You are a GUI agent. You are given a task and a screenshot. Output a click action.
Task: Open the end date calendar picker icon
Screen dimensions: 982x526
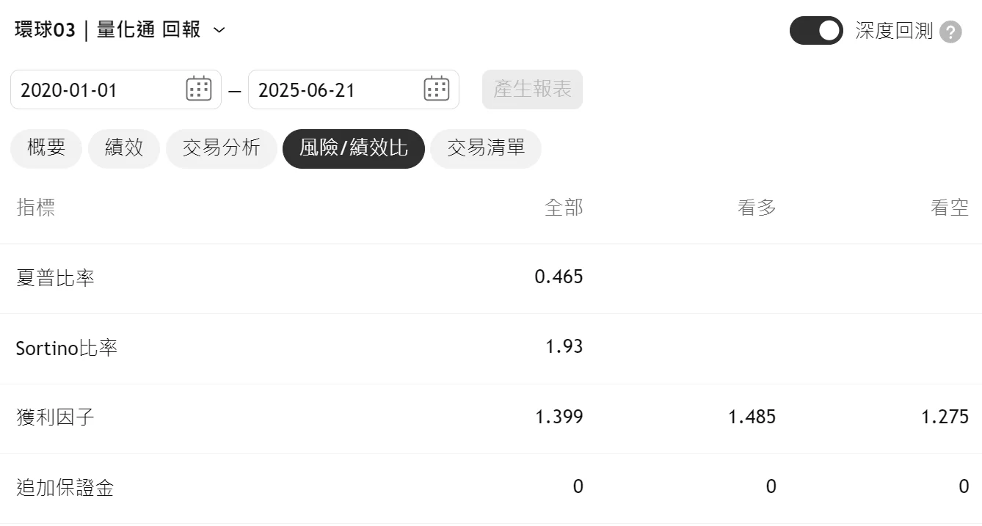(437, 89)
